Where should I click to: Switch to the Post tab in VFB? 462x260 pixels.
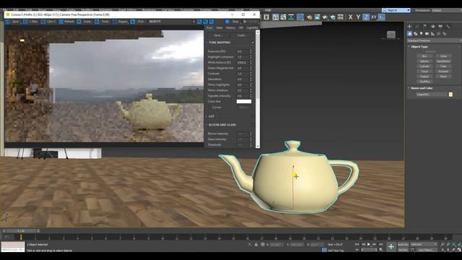(x=209, y=27)
